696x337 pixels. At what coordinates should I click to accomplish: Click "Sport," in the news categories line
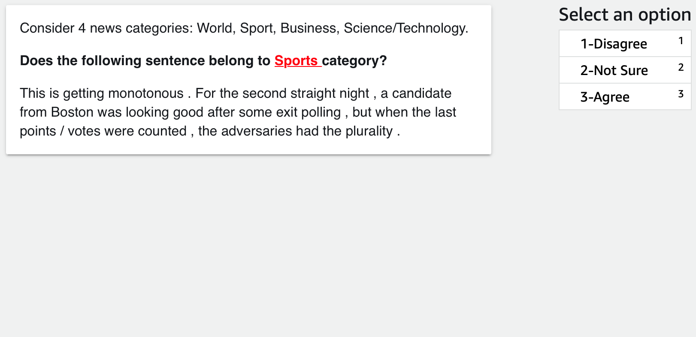257,28
